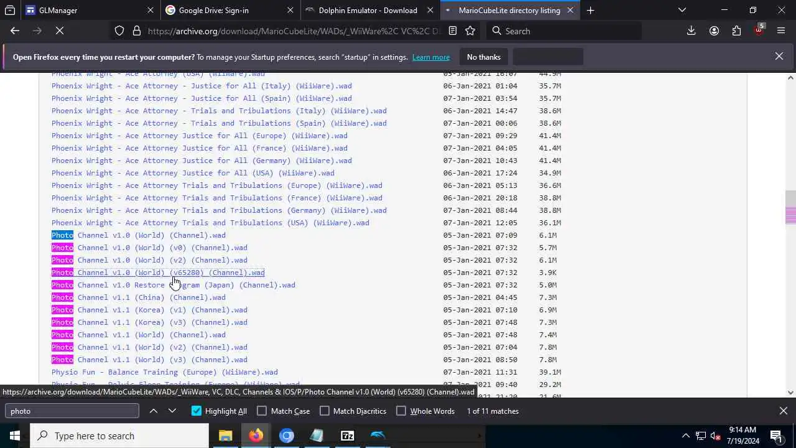Open Photo Channel v1.1 (Korea) (v1) wad
This screenshot has width=796, height=448.
[149, 310]
